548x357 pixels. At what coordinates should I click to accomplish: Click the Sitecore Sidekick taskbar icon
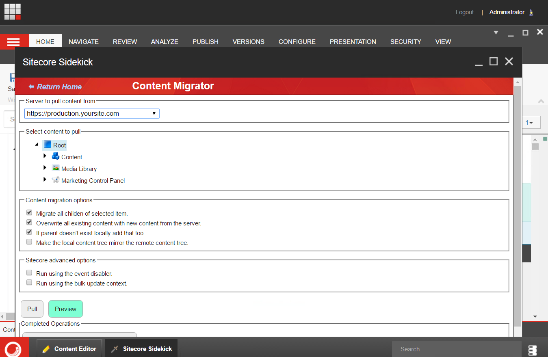point(115,349)
